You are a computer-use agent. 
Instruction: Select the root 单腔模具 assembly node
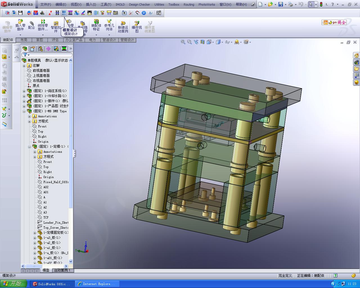(x=34, y=60)
